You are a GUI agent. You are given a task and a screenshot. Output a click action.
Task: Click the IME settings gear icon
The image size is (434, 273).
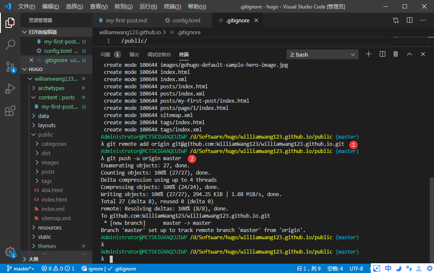point(430,269)
